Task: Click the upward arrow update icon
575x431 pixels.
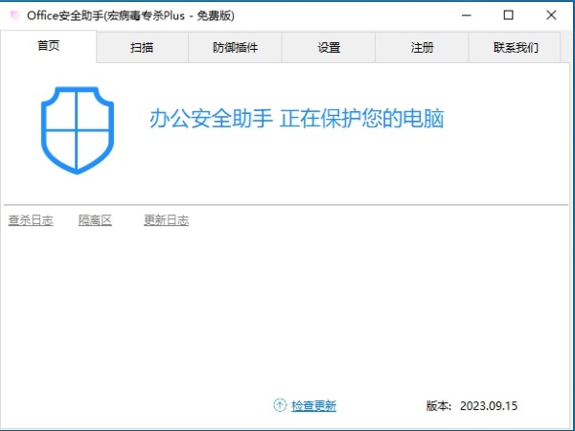Action: pyautogui.click(x=280, y=405)
